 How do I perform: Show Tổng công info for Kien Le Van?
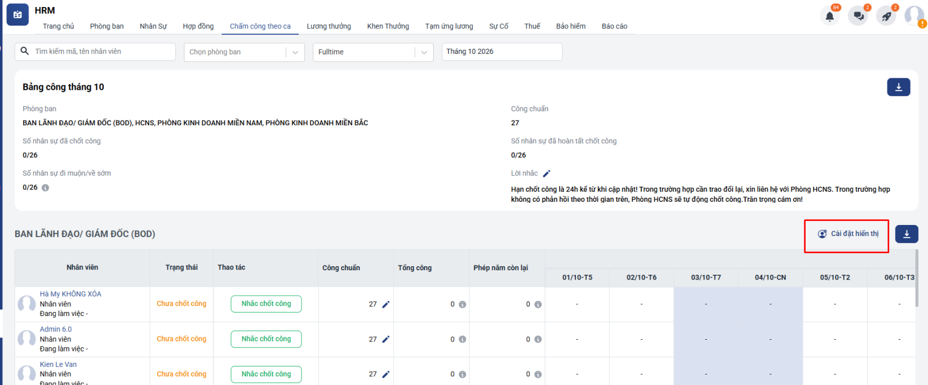462,375
